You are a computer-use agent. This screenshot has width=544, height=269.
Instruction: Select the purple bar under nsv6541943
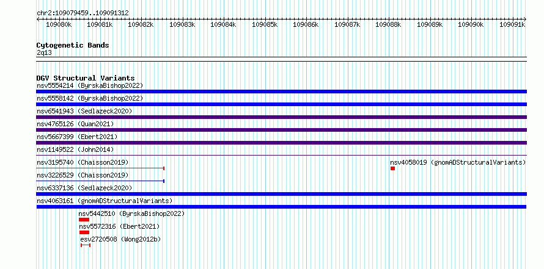(281, 117)
